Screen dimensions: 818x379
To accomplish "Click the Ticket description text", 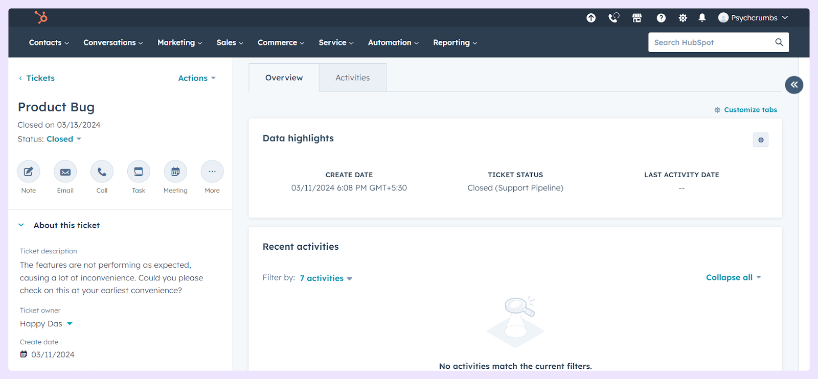I will (x=111, y=278).
